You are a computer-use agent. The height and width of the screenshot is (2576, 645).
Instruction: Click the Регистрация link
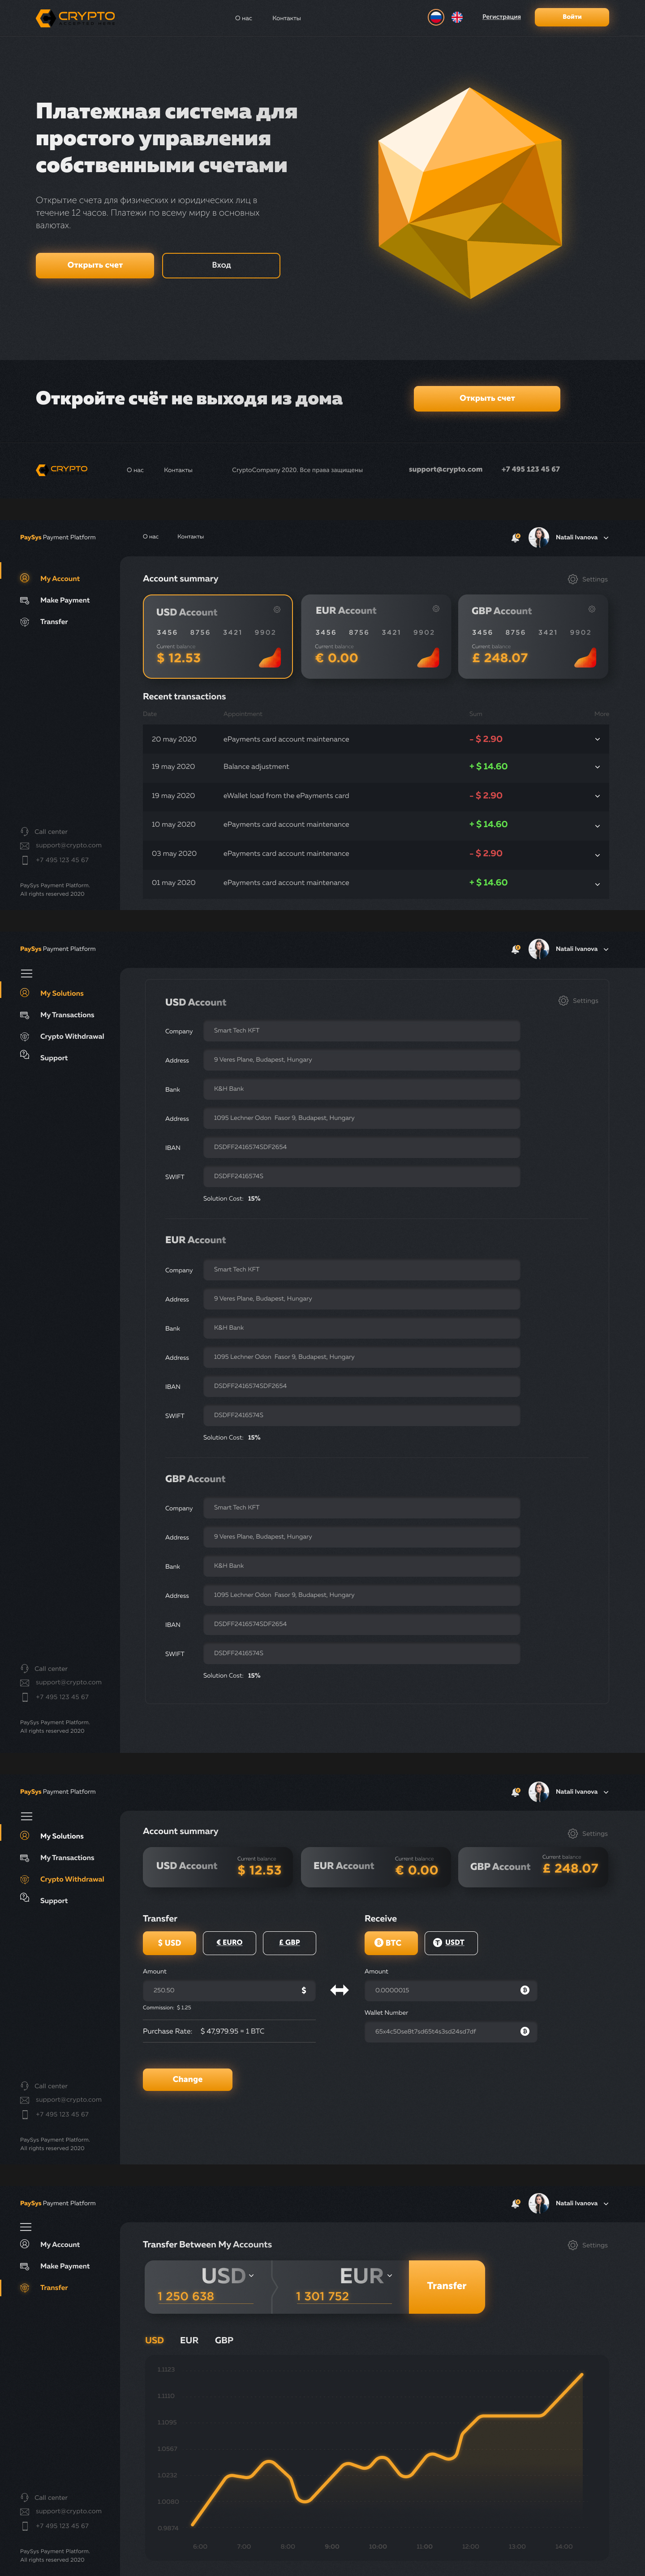[x=501, y=17]
